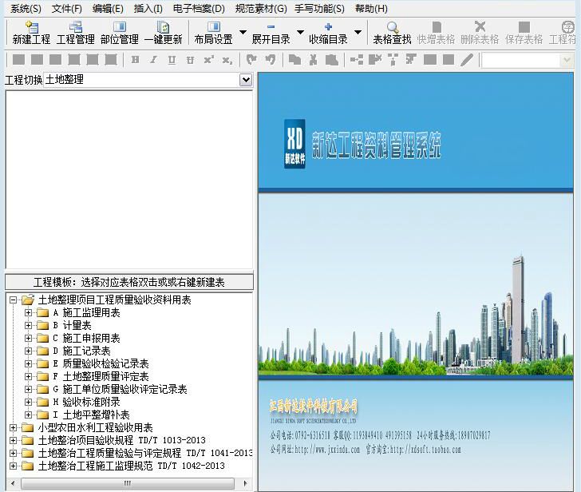Click the 收缩目录 toolbar icon
This screenshot has height=492, width=581.
tap(328, 33)
